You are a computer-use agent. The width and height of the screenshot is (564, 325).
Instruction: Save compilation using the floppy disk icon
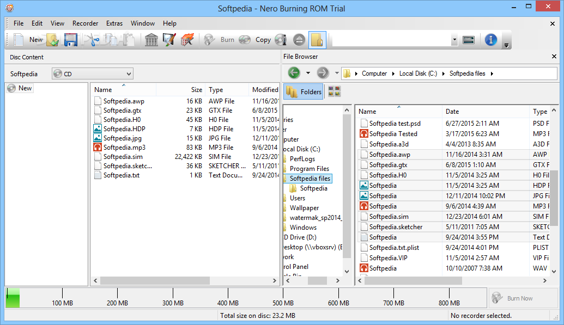[x=70, y=40]
